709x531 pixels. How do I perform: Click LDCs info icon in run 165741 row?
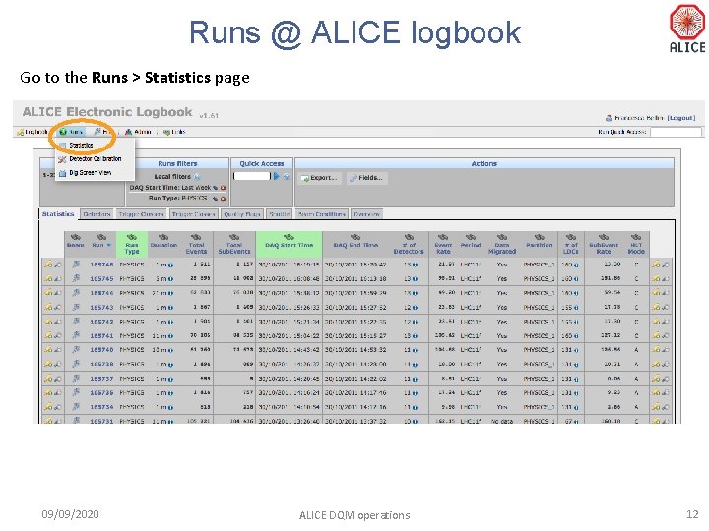point(576,336)
